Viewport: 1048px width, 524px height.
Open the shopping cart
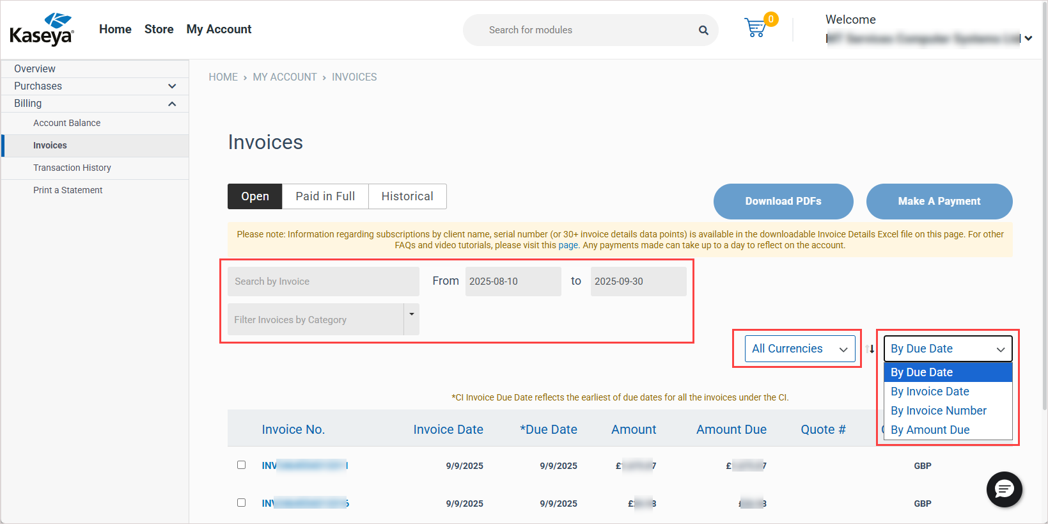coord(755,28)
